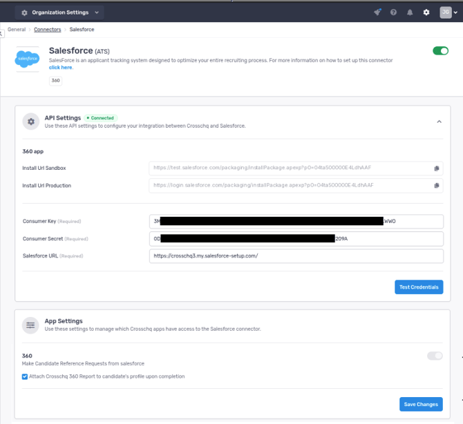Click the Connected status badge
The image size is (463, 424).
click(100, 118)
